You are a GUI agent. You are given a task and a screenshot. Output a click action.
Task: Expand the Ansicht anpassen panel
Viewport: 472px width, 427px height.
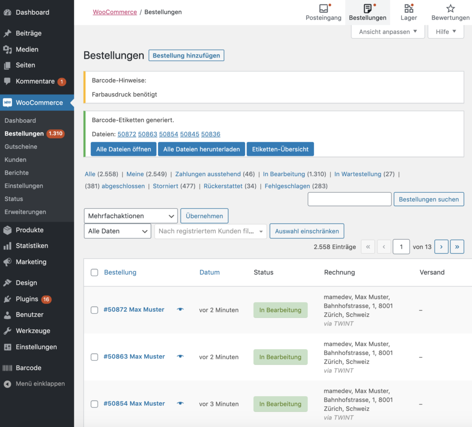point(388,32)
